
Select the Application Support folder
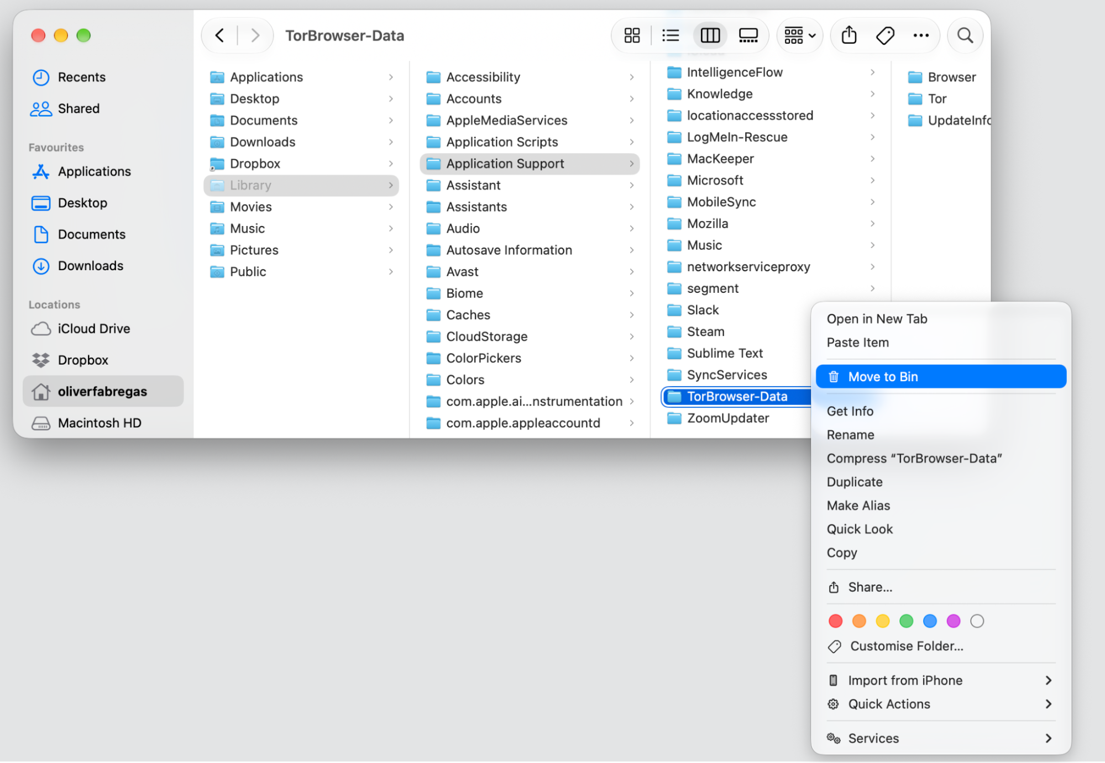530,164
